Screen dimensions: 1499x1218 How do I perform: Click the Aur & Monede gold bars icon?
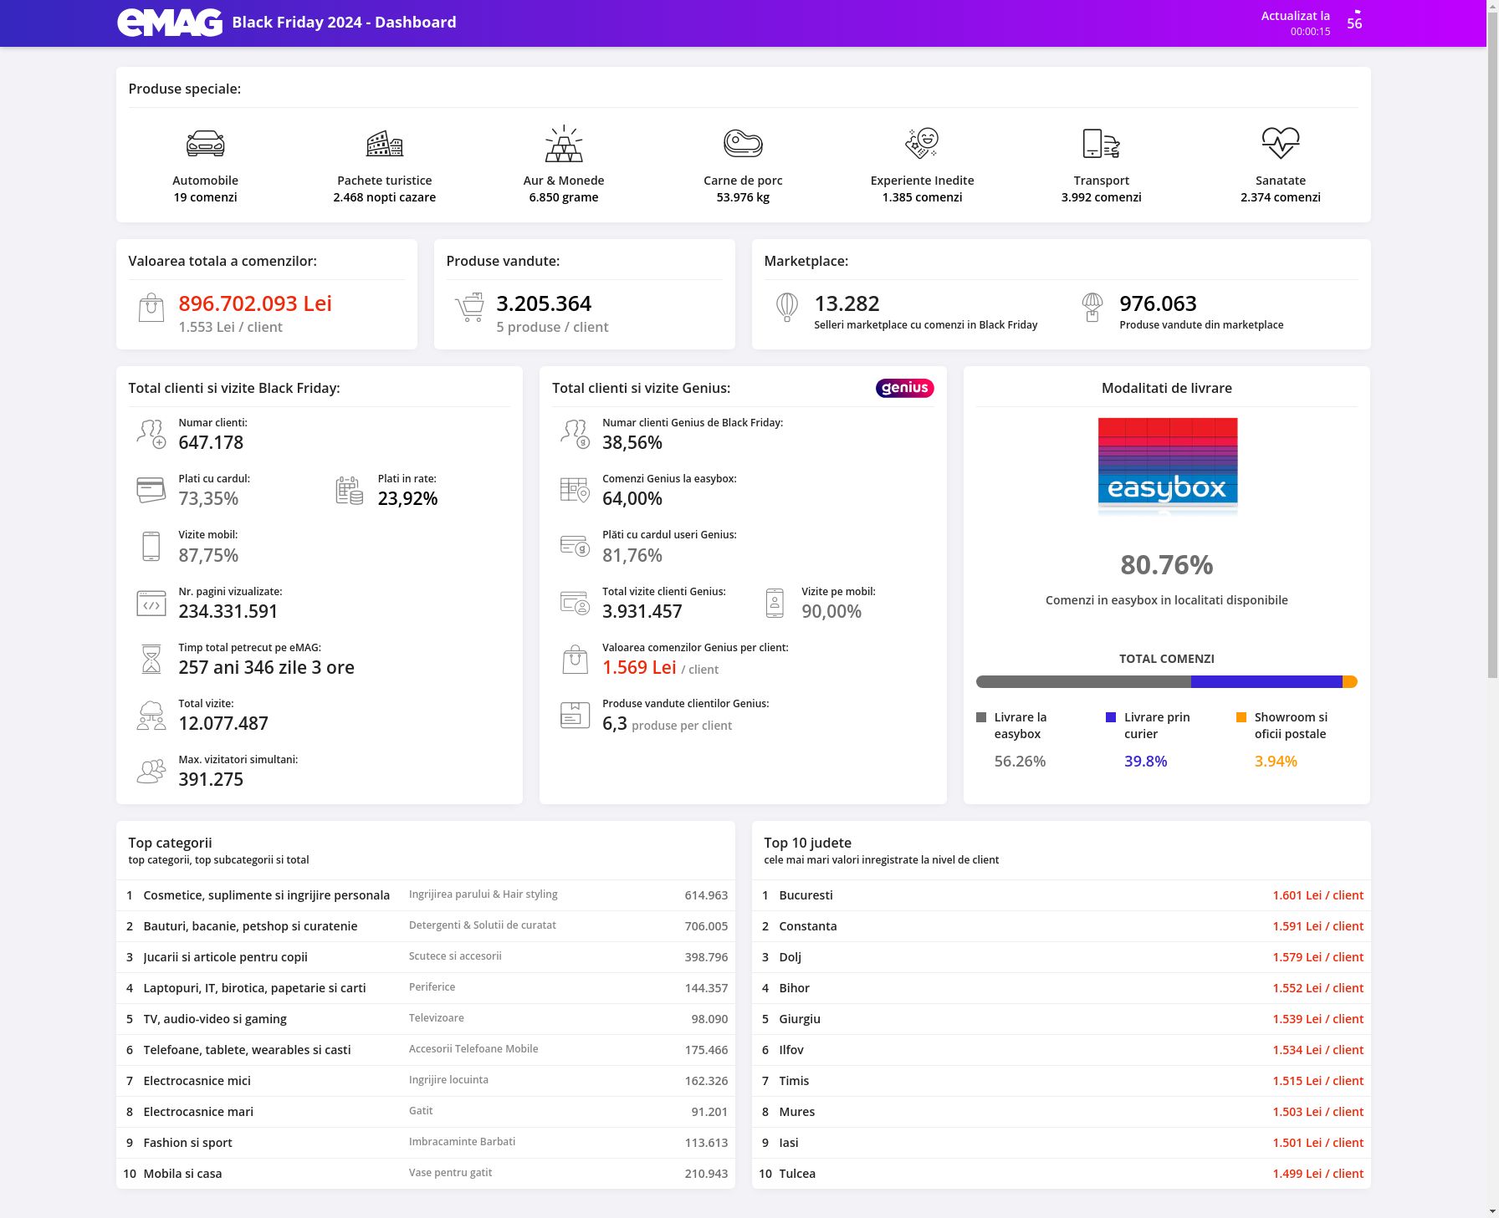click(564, 144)
